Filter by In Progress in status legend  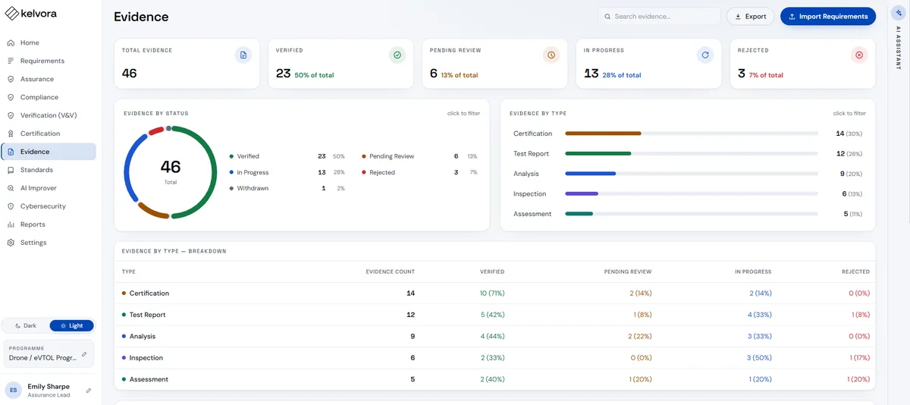[287, 172]
